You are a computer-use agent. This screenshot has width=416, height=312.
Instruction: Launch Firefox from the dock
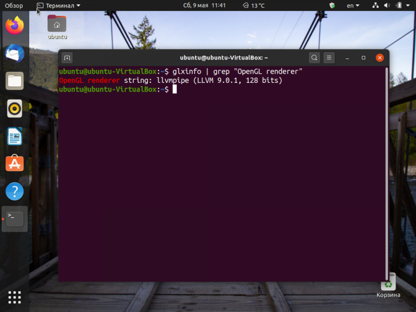pyautogui.click(x=15, y=25)
